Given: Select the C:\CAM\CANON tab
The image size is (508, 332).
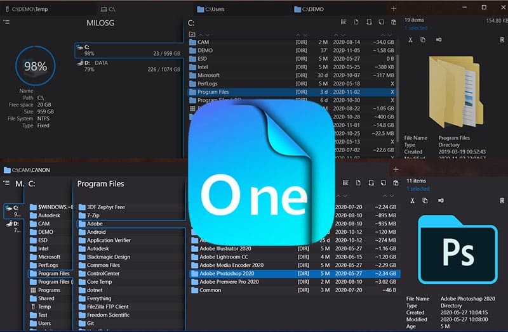Looking at the screenshot, I should pos(27,170).
